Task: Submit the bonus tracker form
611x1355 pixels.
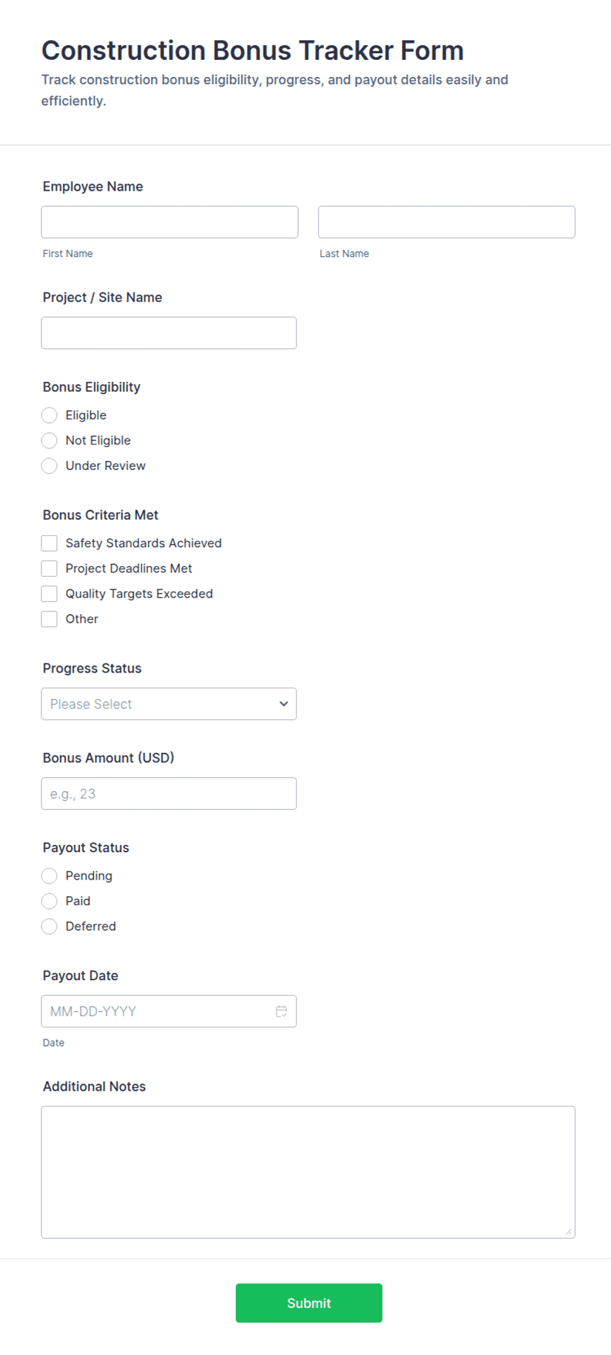Action: (x=309, y=1303)
